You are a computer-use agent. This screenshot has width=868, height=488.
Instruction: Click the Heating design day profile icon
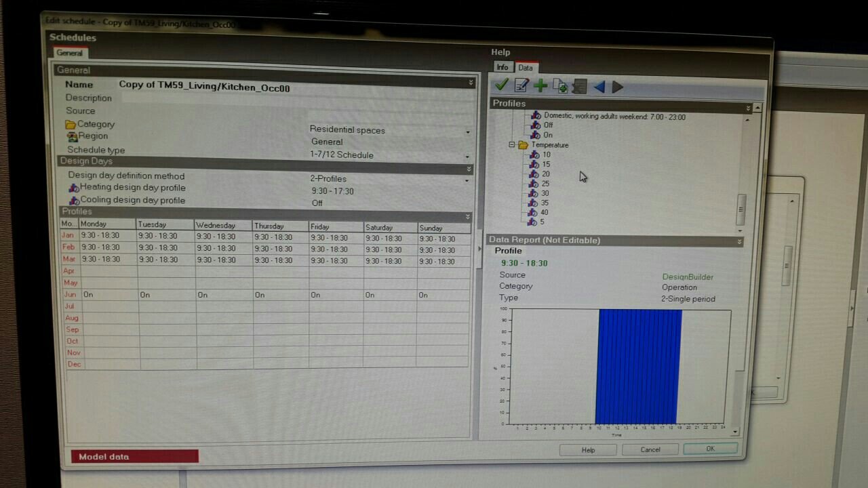tap(74, 188)
